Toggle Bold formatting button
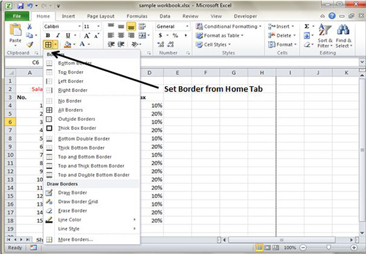Screen dimensions: 366x254 pos(48,35)
